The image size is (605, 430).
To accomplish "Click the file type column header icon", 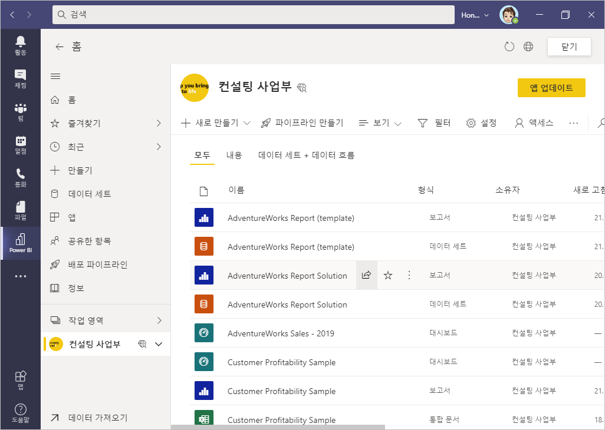I will [x=203, y=191].
